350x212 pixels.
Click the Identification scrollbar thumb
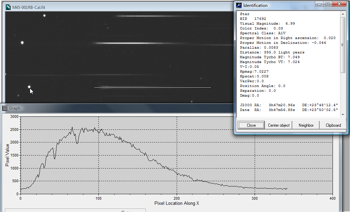(342, 45)
